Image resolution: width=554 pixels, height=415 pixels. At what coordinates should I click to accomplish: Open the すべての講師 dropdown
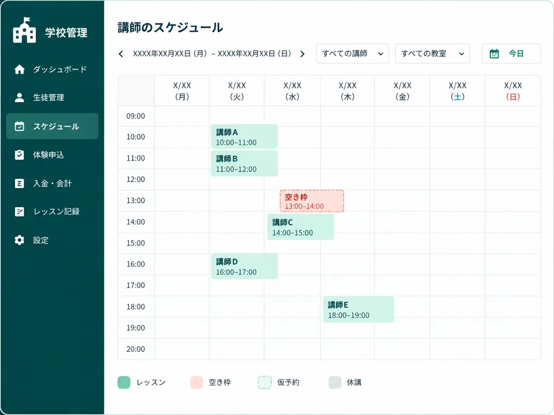[353, 53]
